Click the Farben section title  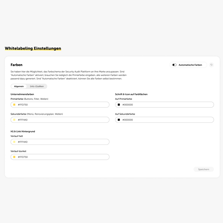(16, 65)
